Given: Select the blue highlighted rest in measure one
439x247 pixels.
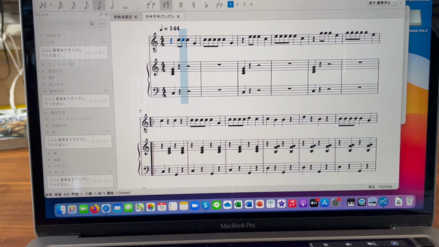Looking at the screenshot, I should pos(171,41).
